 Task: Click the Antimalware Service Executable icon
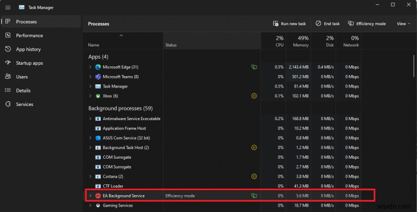pyautogui.click(x=98, y=119)
